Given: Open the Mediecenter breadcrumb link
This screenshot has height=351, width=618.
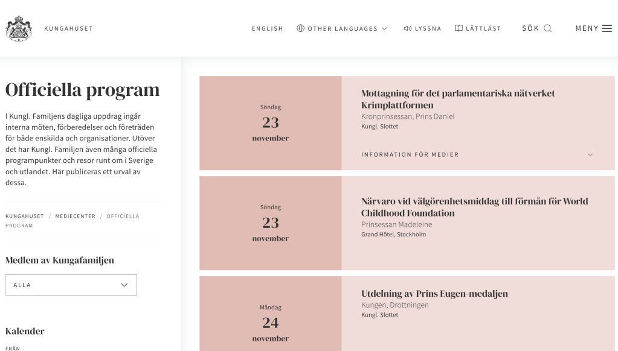Looking at the screenshot, I should tap(76, 216).
